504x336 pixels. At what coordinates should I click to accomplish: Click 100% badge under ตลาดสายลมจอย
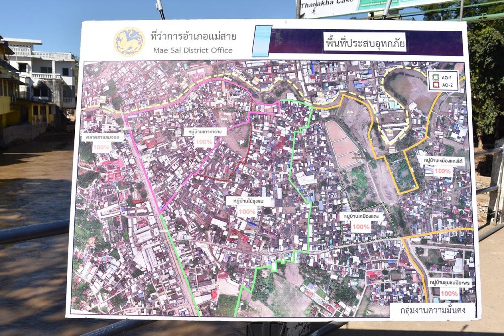click(x=101, y=147)
